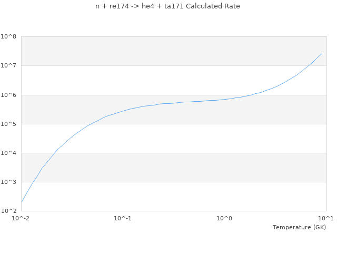The height and width of the screenshot is (253, 337).
Task: Click the 10^2 y-axis tick label
Action: tap(9, 211)
